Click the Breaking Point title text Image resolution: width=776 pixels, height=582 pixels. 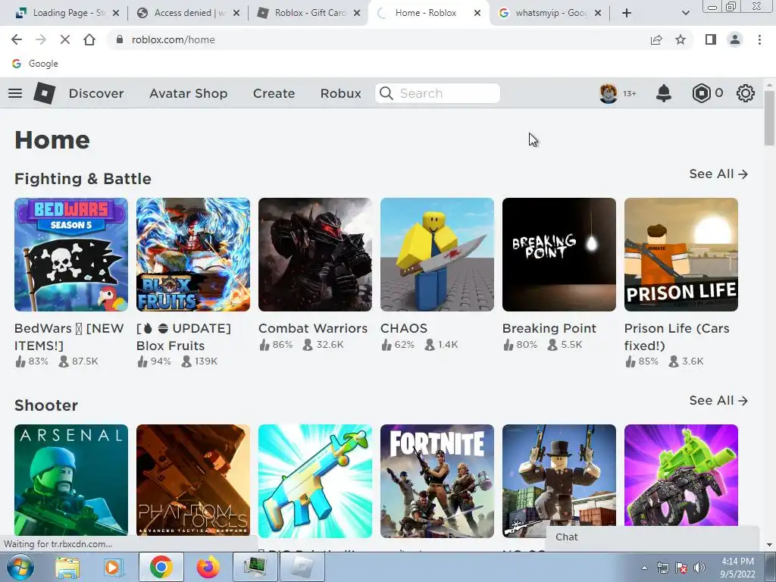tap(549, 328)
